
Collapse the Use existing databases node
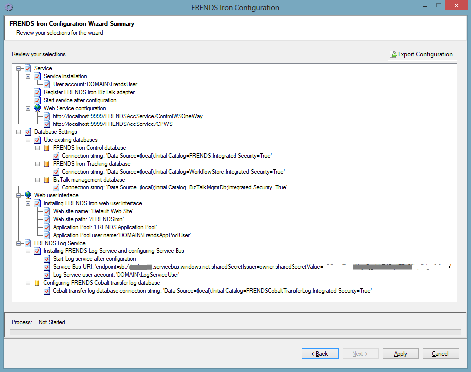coord(28,140)
